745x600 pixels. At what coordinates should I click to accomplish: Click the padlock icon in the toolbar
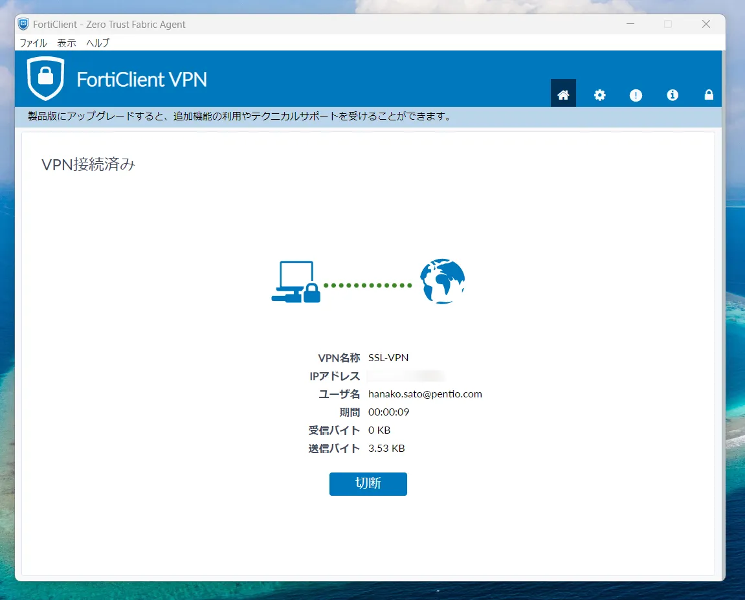[x=709, y=94]
